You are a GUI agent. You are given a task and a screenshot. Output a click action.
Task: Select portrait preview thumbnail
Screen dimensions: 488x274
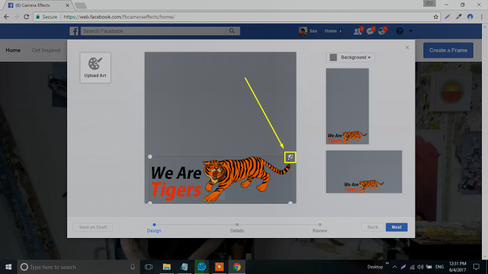(347, 106)
